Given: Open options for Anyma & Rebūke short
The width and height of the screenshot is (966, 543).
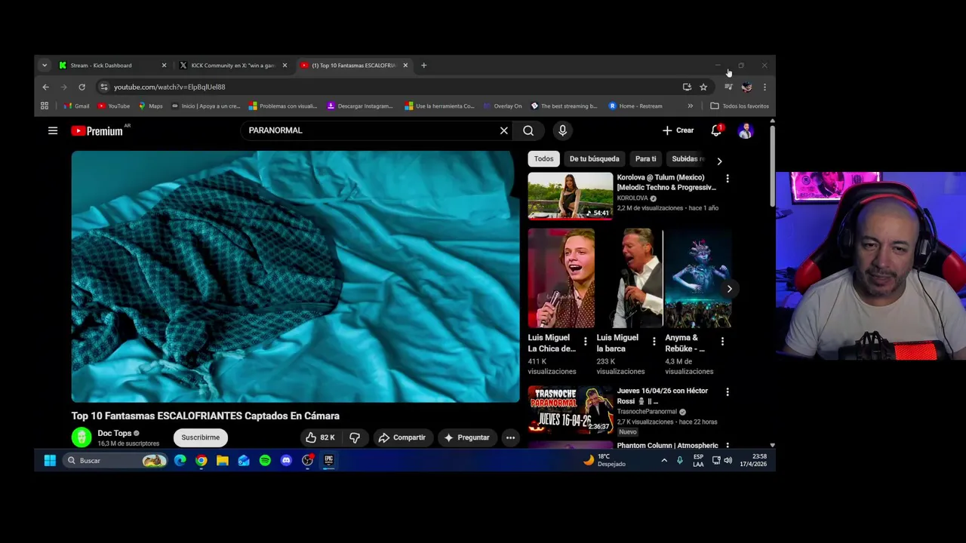Looking at the screenshot, I should click(722, 342).
